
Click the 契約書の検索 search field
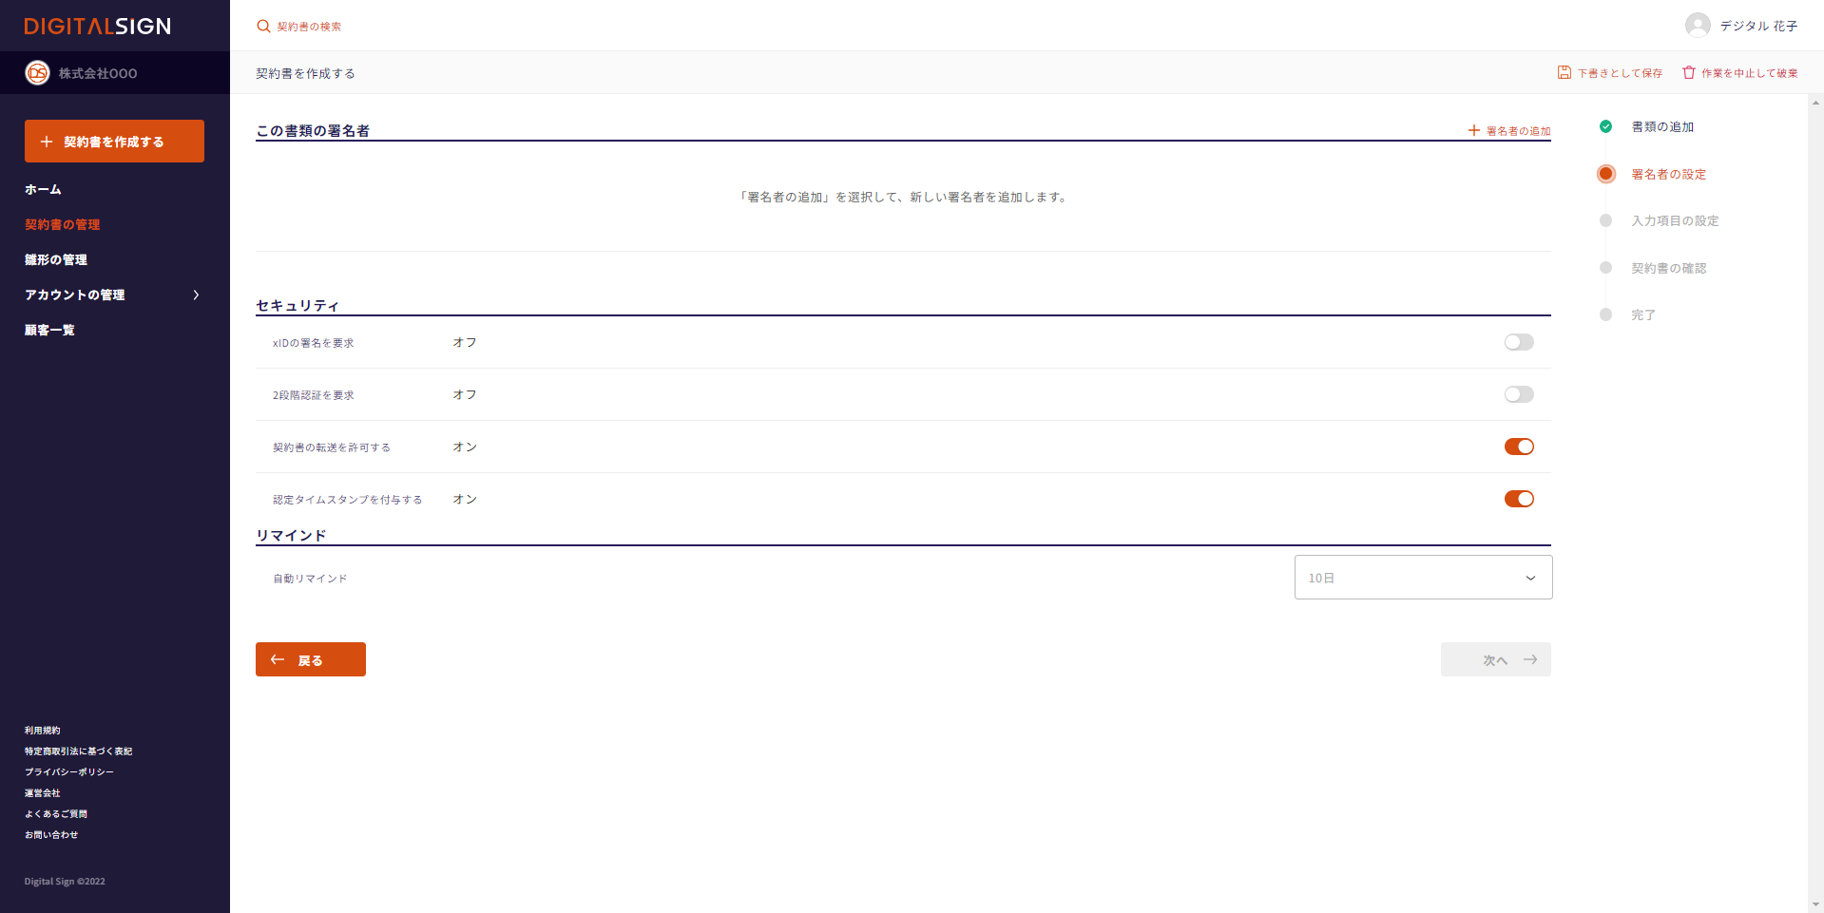pyautogui.click(x=310, y=27)
